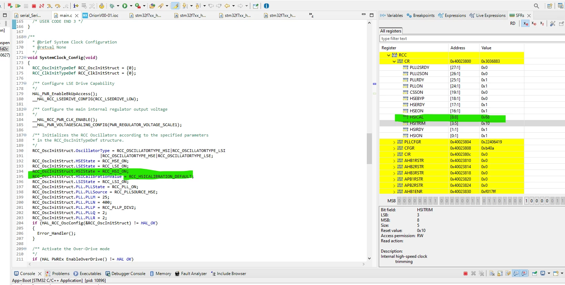
Task: Switch to the Variables view tab
Action: coord(391,16)
